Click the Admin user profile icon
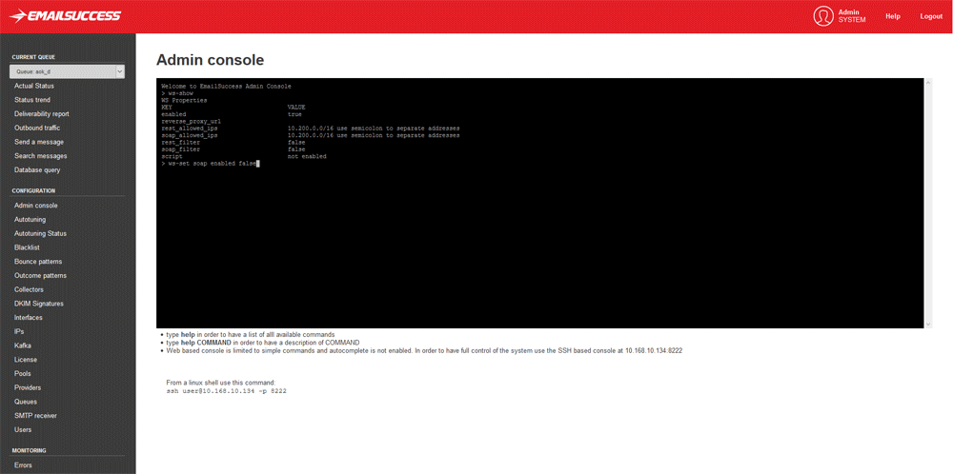Viewport: 953px width, 474px height. pyautogui.click(x=822, y=16)
